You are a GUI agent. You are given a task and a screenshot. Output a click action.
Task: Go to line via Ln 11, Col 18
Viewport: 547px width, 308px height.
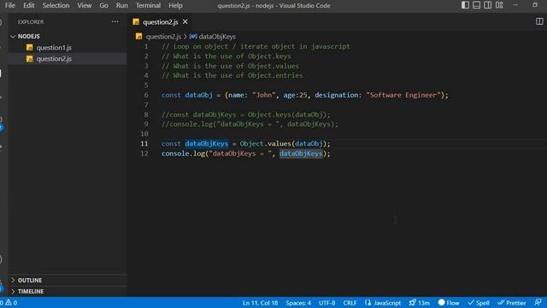260,303
